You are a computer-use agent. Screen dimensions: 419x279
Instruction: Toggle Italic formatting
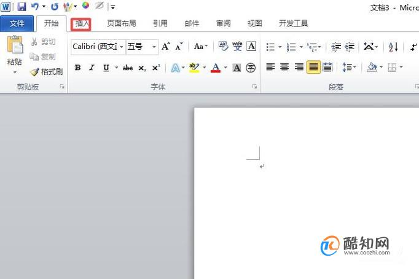click(92, 68)
